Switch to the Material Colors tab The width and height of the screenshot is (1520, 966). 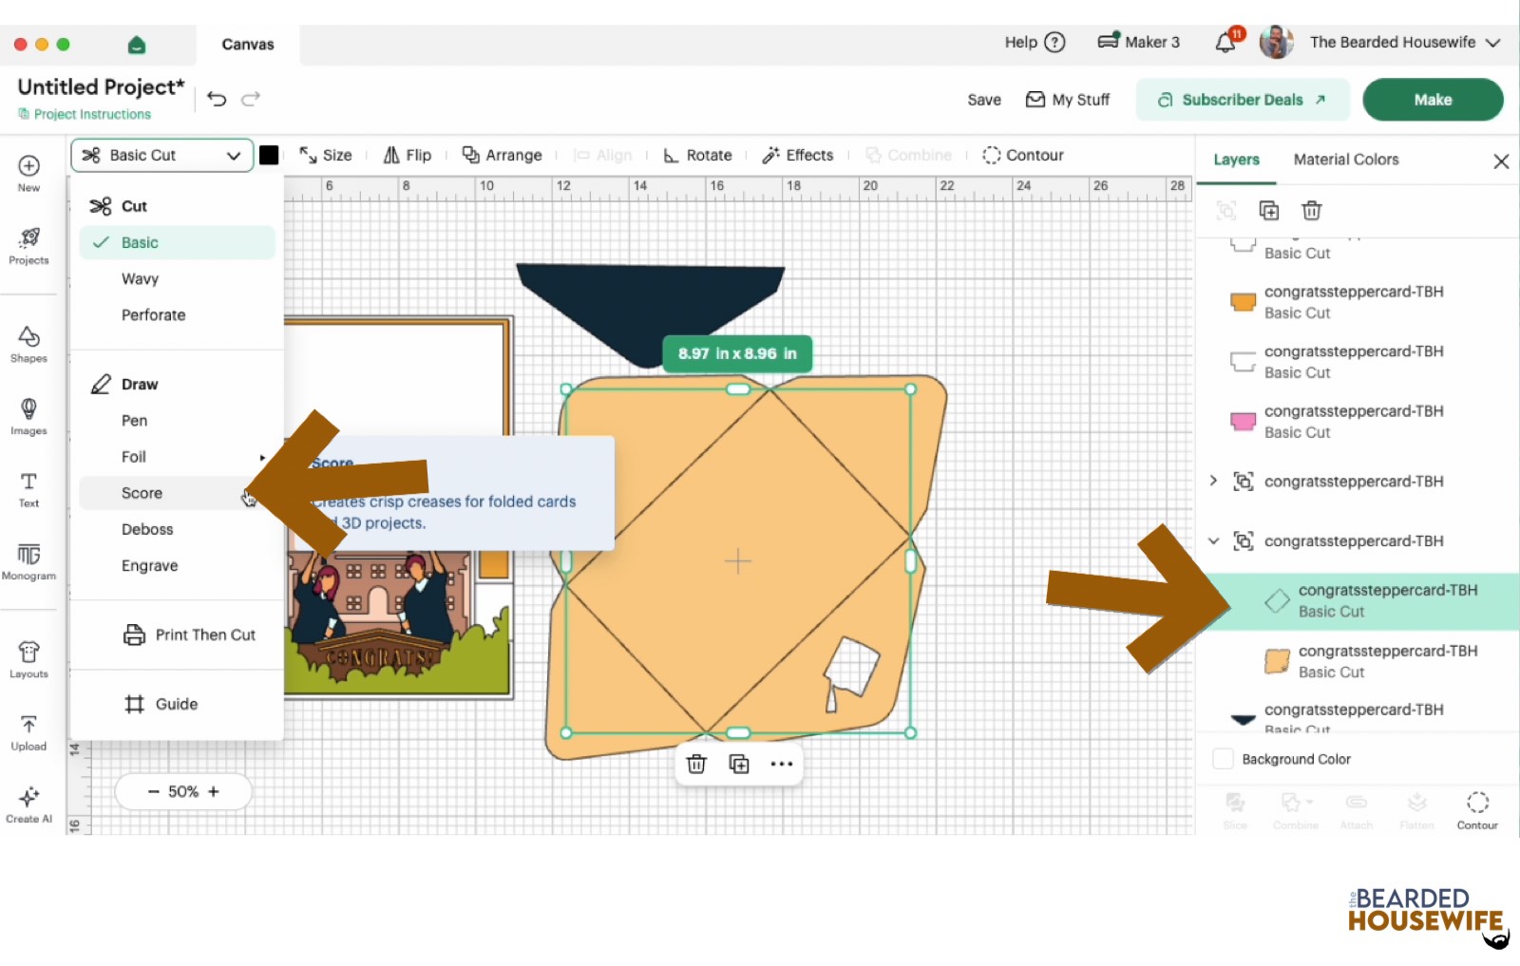1346,160
